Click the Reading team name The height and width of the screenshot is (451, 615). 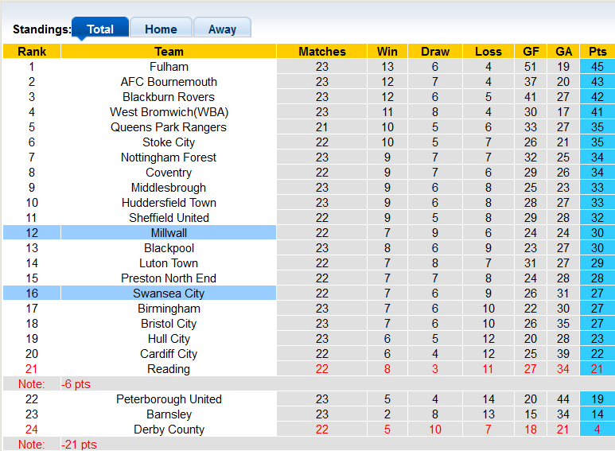(x=169, y=369)
